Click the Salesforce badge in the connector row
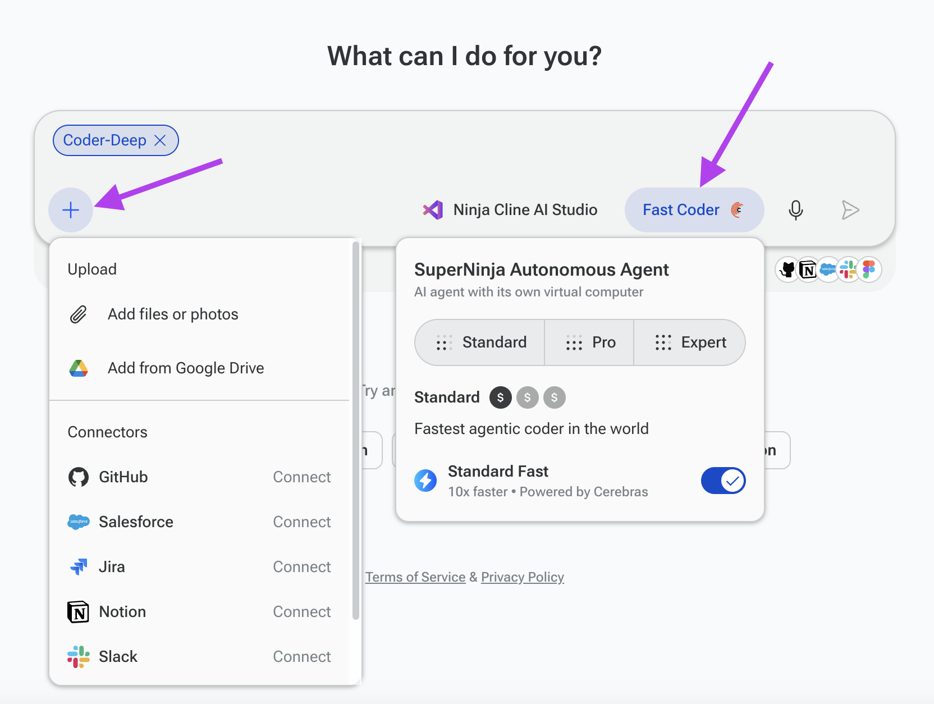Screen dimensions: 934x704 pyautogui.click(x=828, y=270)
